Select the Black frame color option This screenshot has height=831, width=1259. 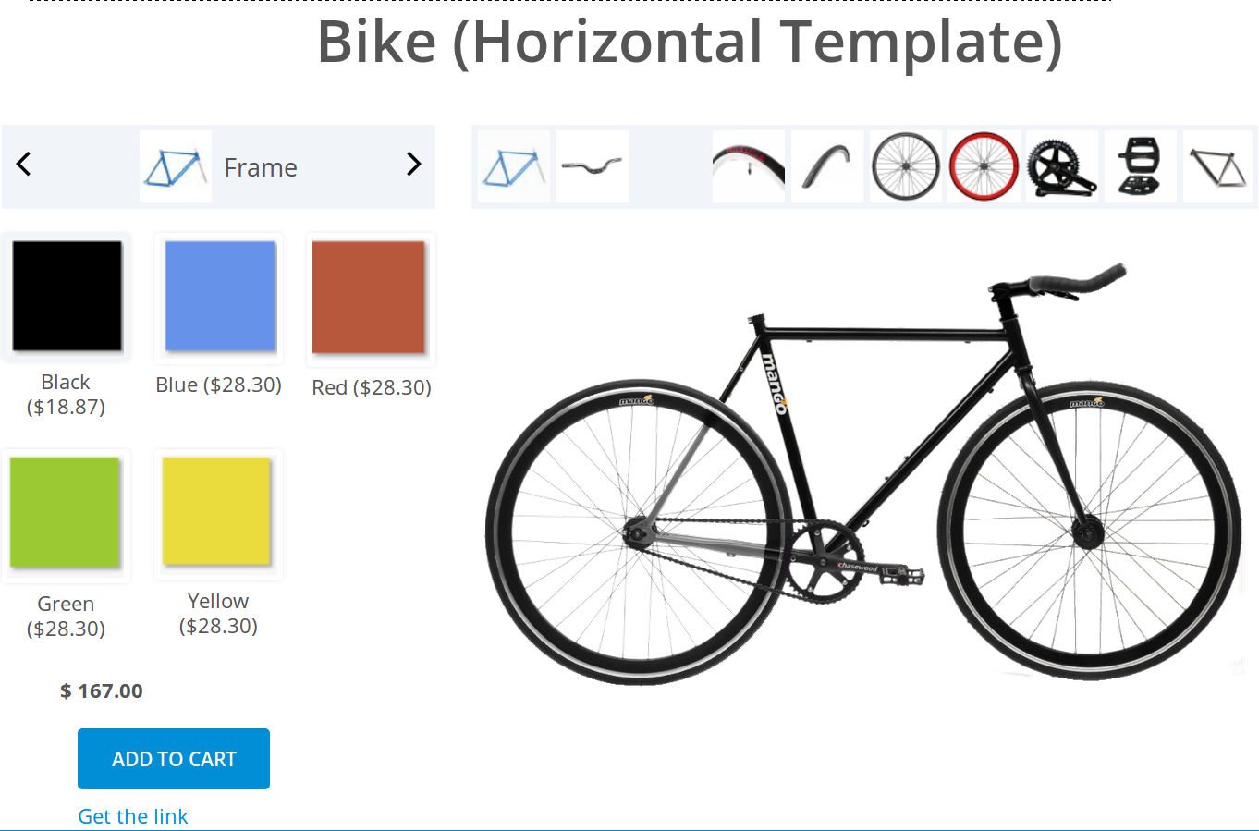pyautogui.click(x=66, y=296)
